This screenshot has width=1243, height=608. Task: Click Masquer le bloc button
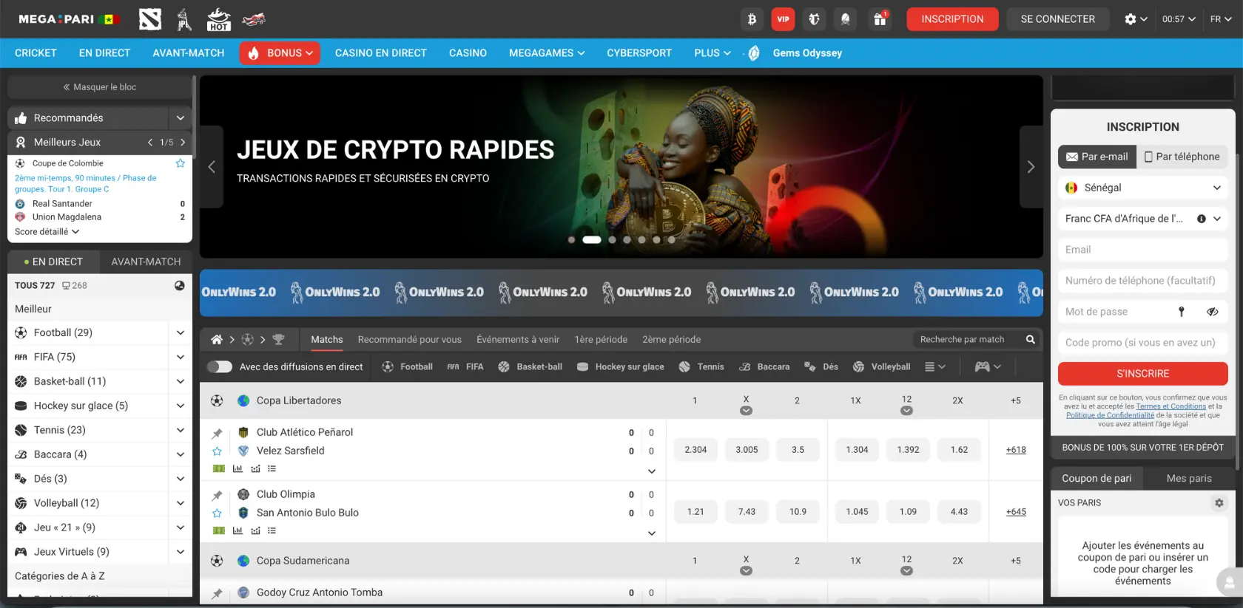[x=100, y=87]
